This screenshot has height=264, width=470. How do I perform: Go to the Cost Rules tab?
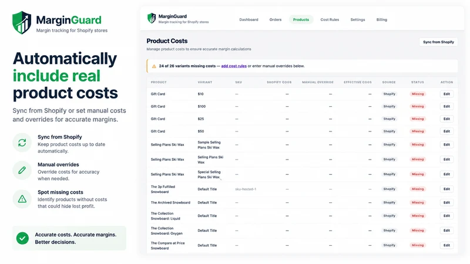330,20
